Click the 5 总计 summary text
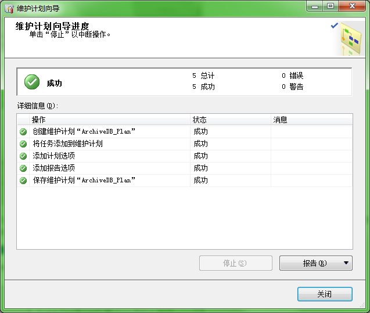 point(203,75)
